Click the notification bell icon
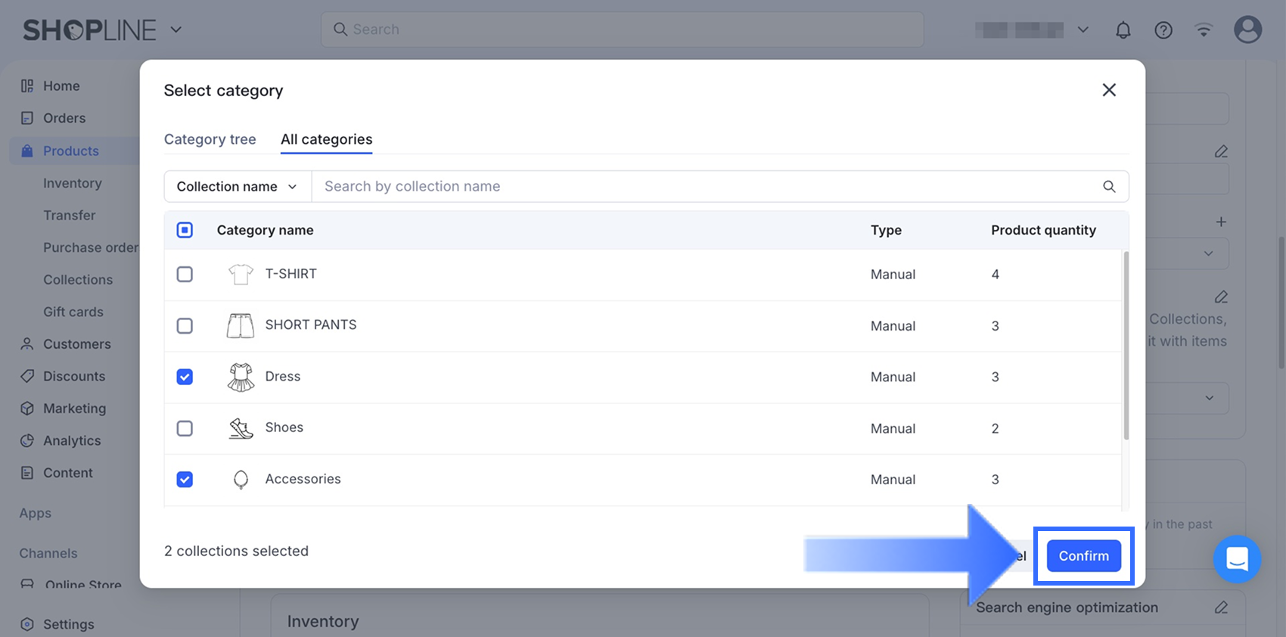 click(1123, 30)
